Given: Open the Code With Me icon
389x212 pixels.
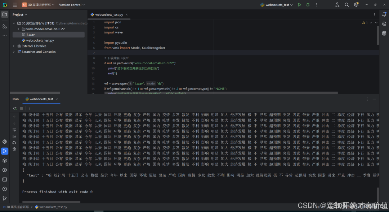Looking at the screenshot, I should pos(337,5).
